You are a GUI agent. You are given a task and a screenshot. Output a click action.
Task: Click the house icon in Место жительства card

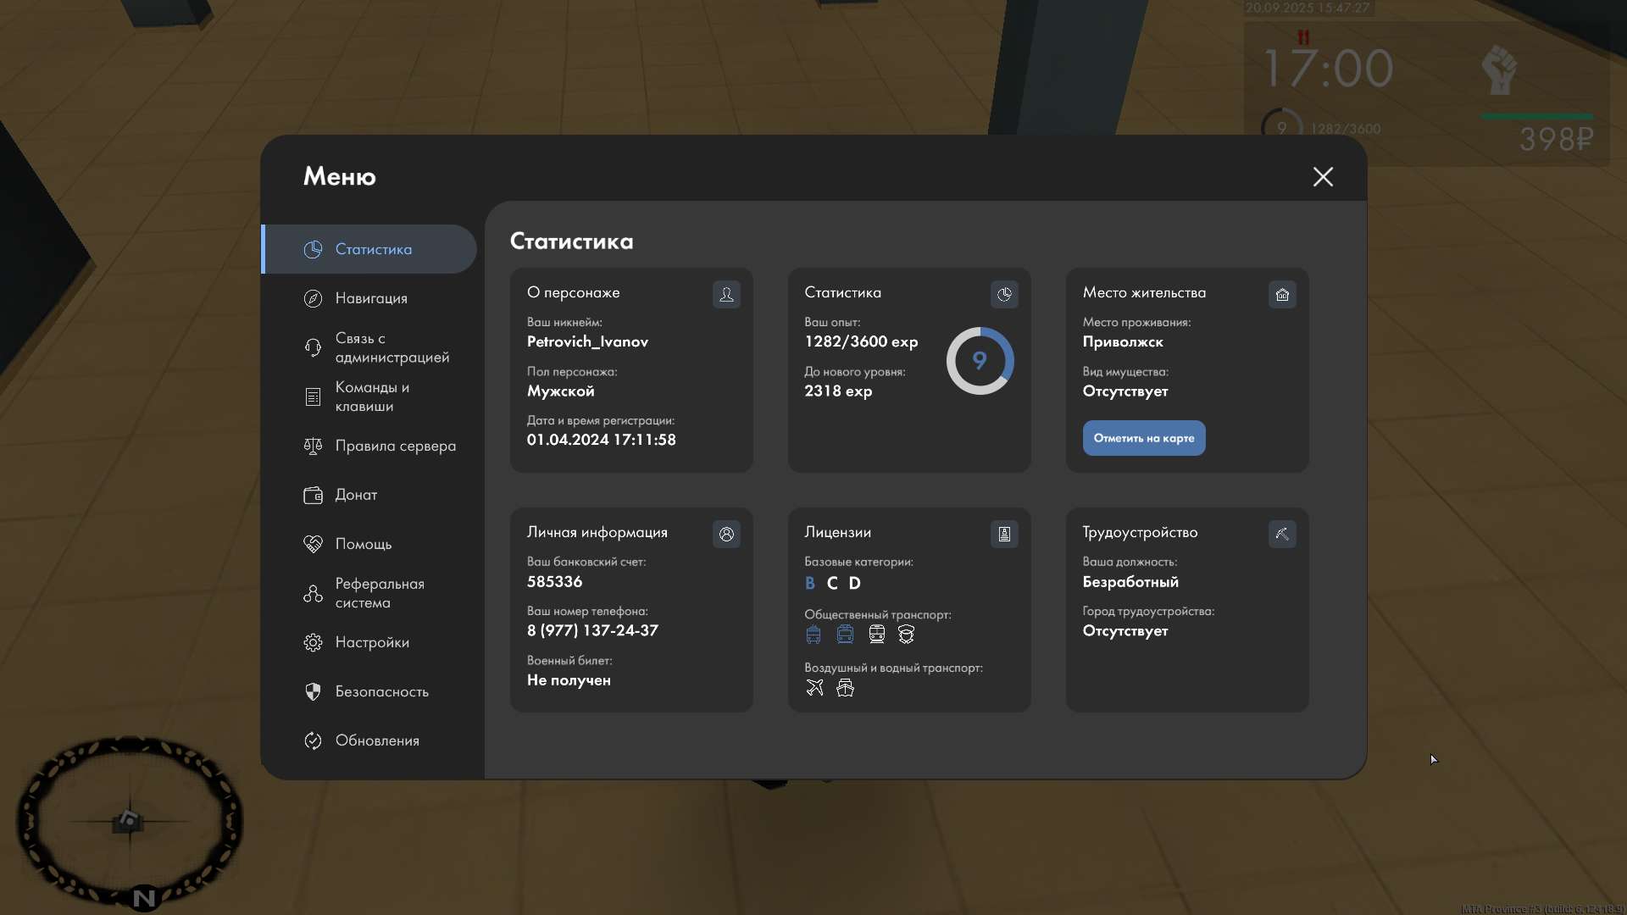(1282, 294)
